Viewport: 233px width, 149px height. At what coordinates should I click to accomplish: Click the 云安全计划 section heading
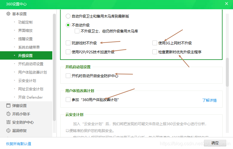[x=74, y=115]
